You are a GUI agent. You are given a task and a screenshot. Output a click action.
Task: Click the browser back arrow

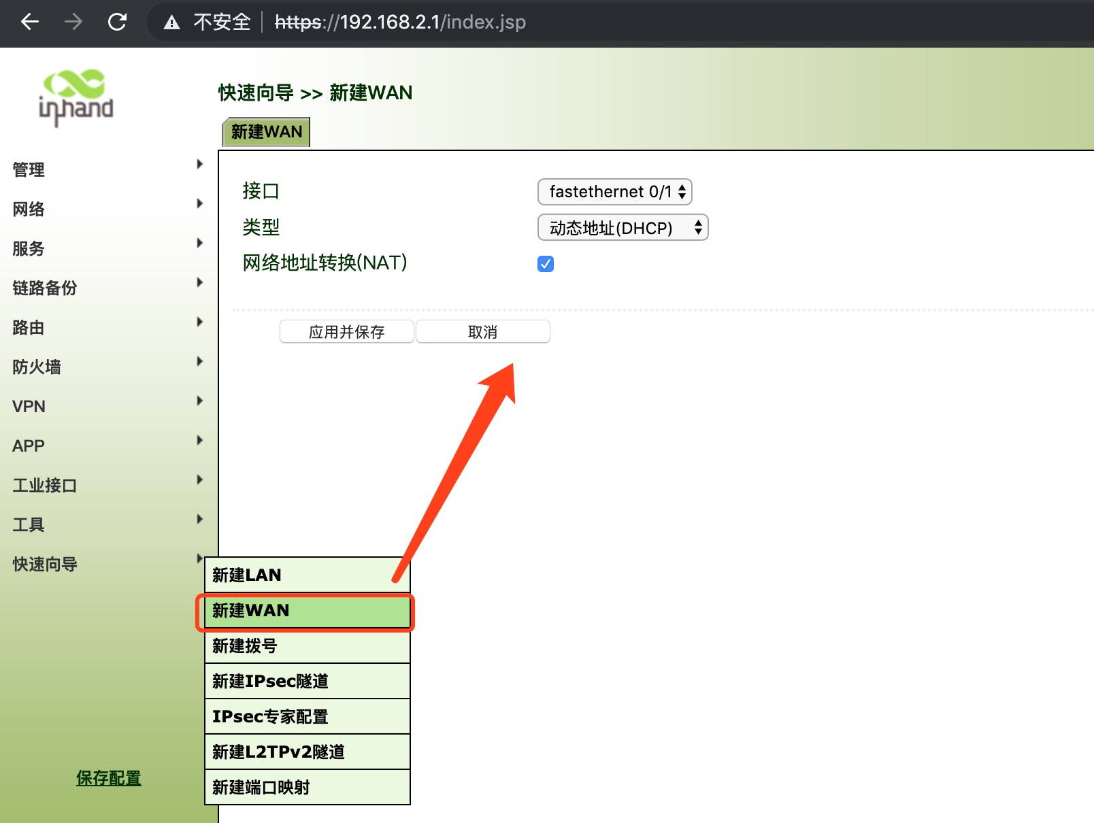click(x=30, y=22)
